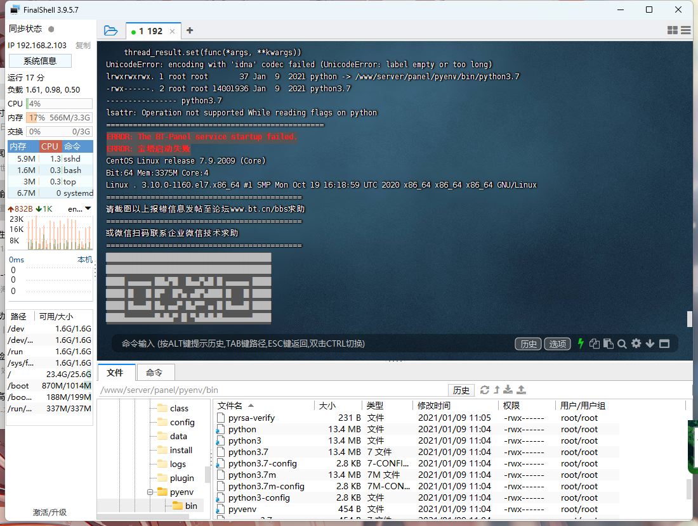
Task: Sort files by 权限 column header
Action: point(527,406)
